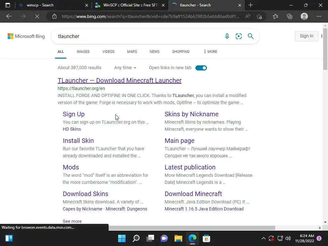Click the horizontal page scrollbar
The image size is (328, 246).
[192, 228]
